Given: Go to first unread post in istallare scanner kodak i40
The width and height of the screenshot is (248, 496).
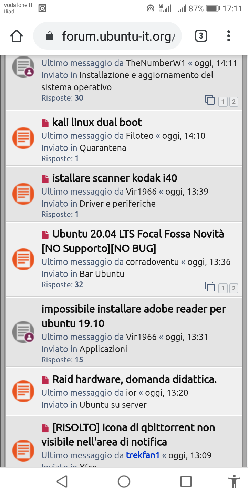Looking at the screenshot, I should pos(45,179).
